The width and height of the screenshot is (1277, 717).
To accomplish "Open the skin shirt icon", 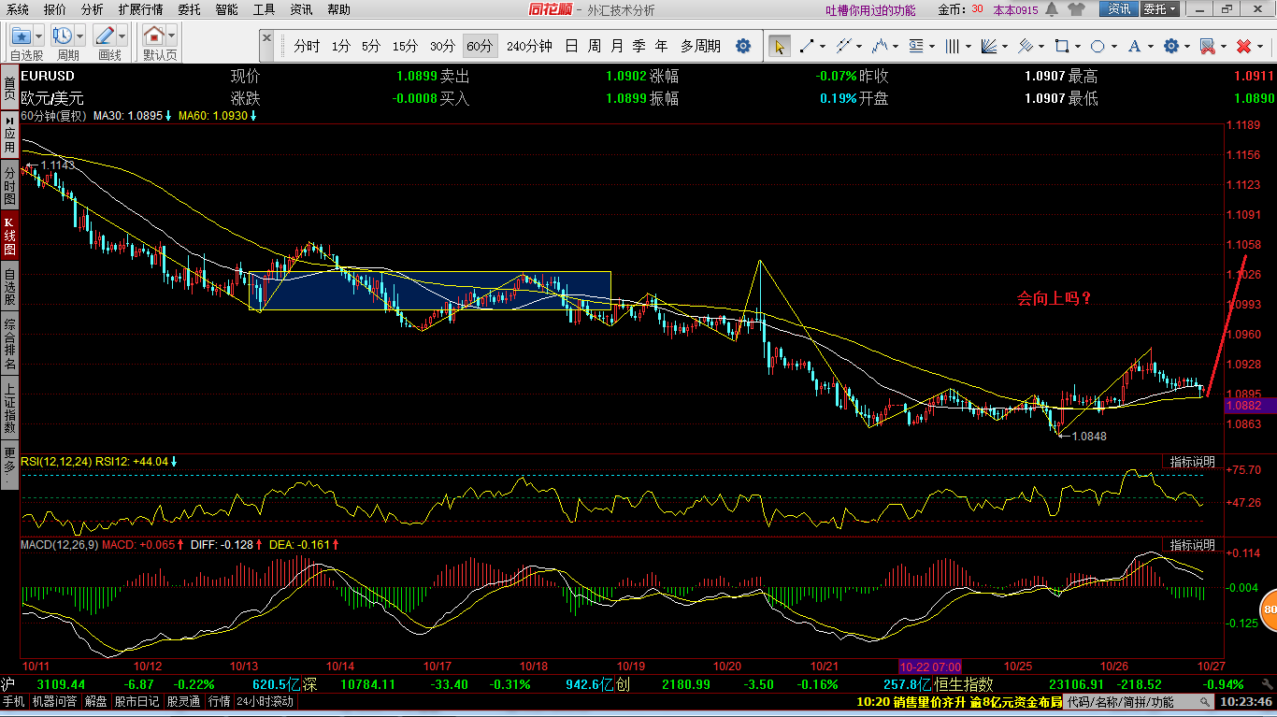I will tap(1076, 9).
